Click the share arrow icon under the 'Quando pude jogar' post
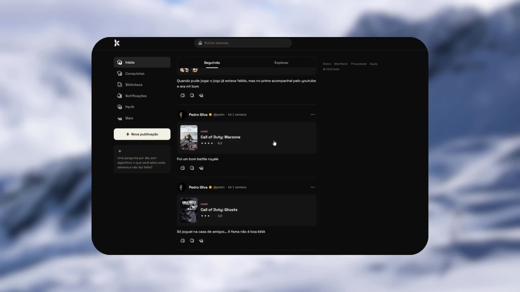The height and width of the screenshot is (292, 520). tap(201, 95)
